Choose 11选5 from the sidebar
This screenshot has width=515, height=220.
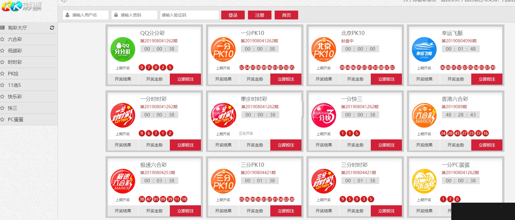[14, 85]
